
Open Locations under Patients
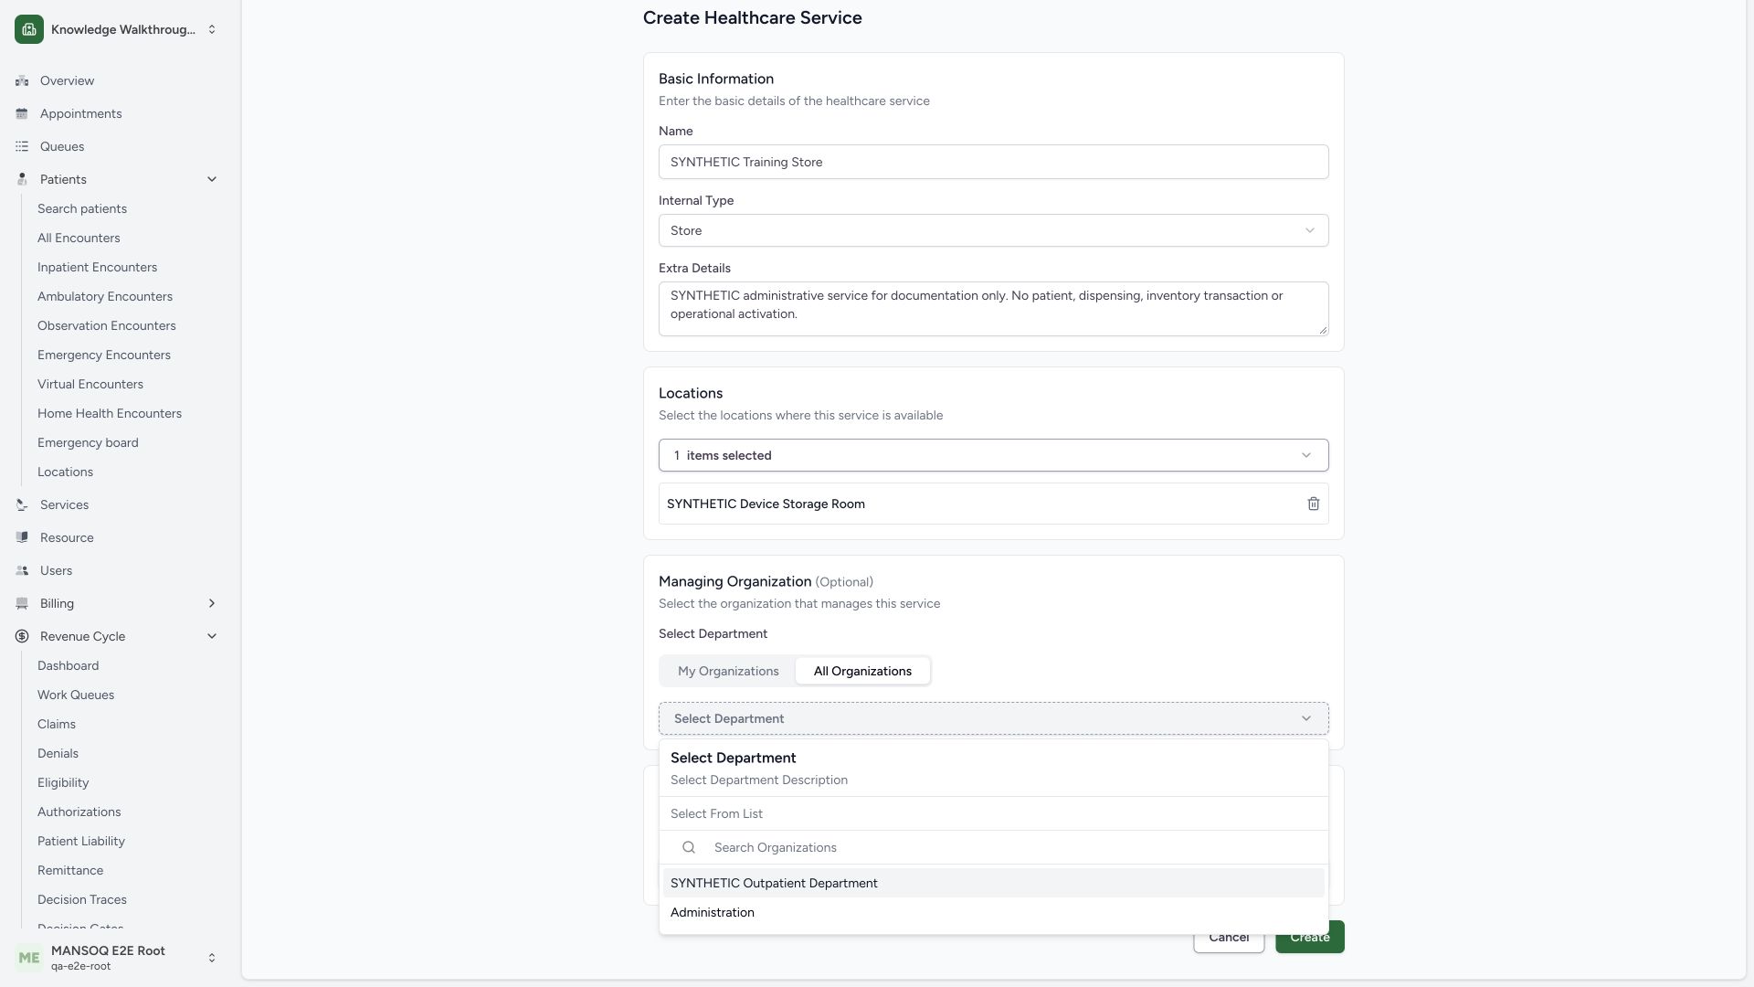(x=65, y=472)
